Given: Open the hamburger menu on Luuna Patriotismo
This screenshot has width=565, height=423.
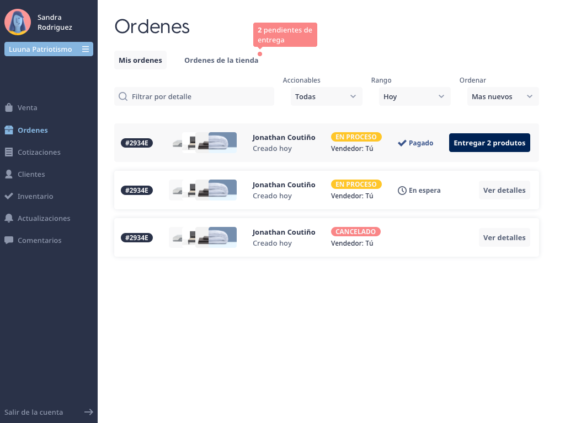Looking at the screenshot, I should pyautogui.click(x=86, y=49).
